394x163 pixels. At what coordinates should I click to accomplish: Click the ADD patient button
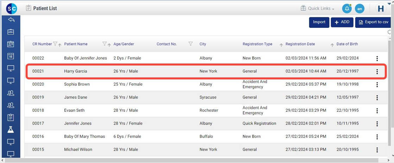point(342,22)
